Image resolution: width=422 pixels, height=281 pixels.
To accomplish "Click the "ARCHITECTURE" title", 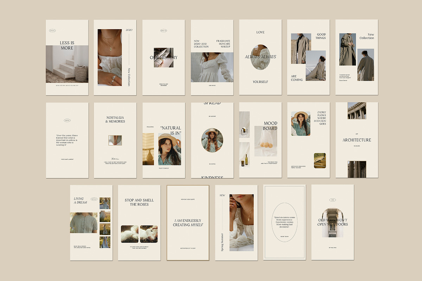I will pos(357,140).
